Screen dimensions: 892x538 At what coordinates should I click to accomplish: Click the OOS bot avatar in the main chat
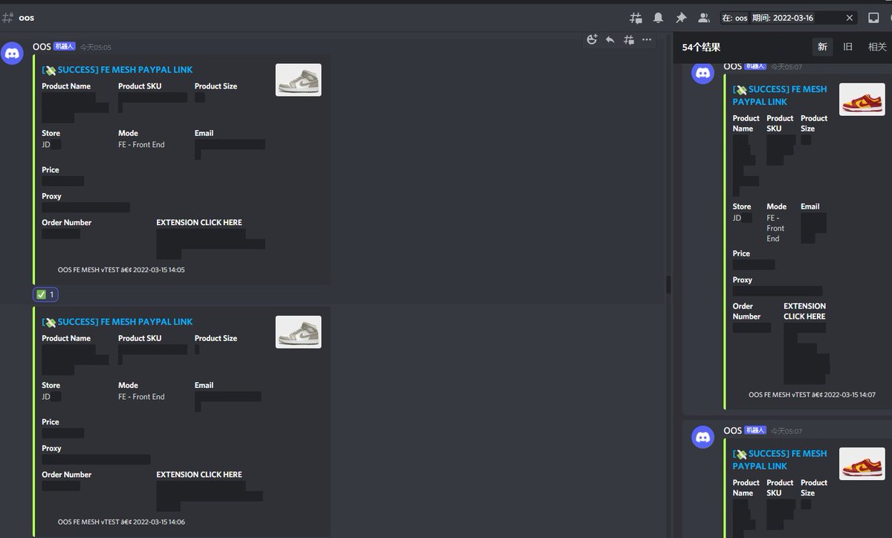point(12,54)
